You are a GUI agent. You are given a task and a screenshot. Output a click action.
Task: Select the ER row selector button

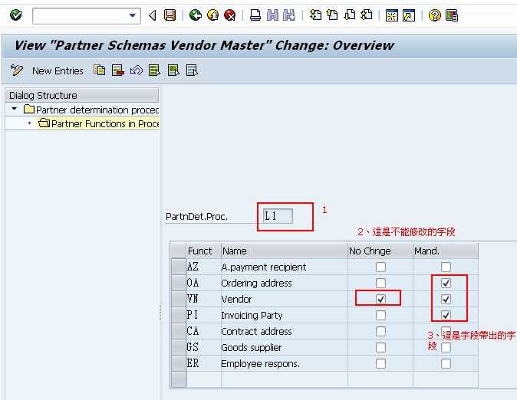[x=179, y=363]
